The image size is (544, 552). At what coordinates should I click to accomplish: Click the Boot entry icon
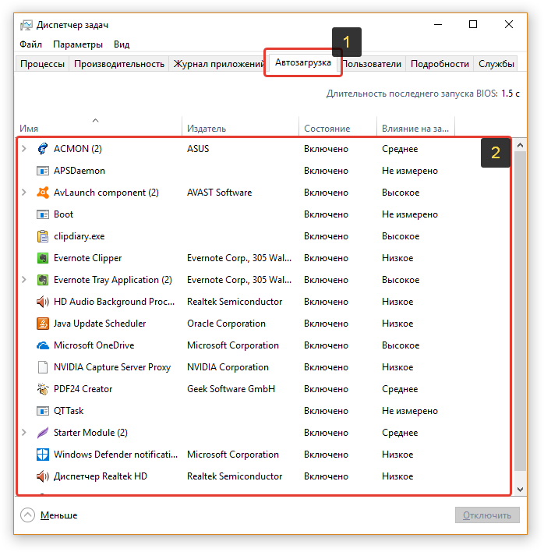[43, 214]
